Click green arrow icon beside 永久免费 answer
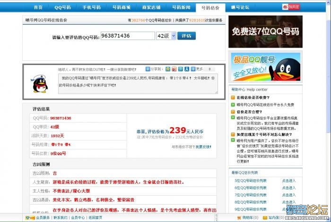 click(233, 105)
